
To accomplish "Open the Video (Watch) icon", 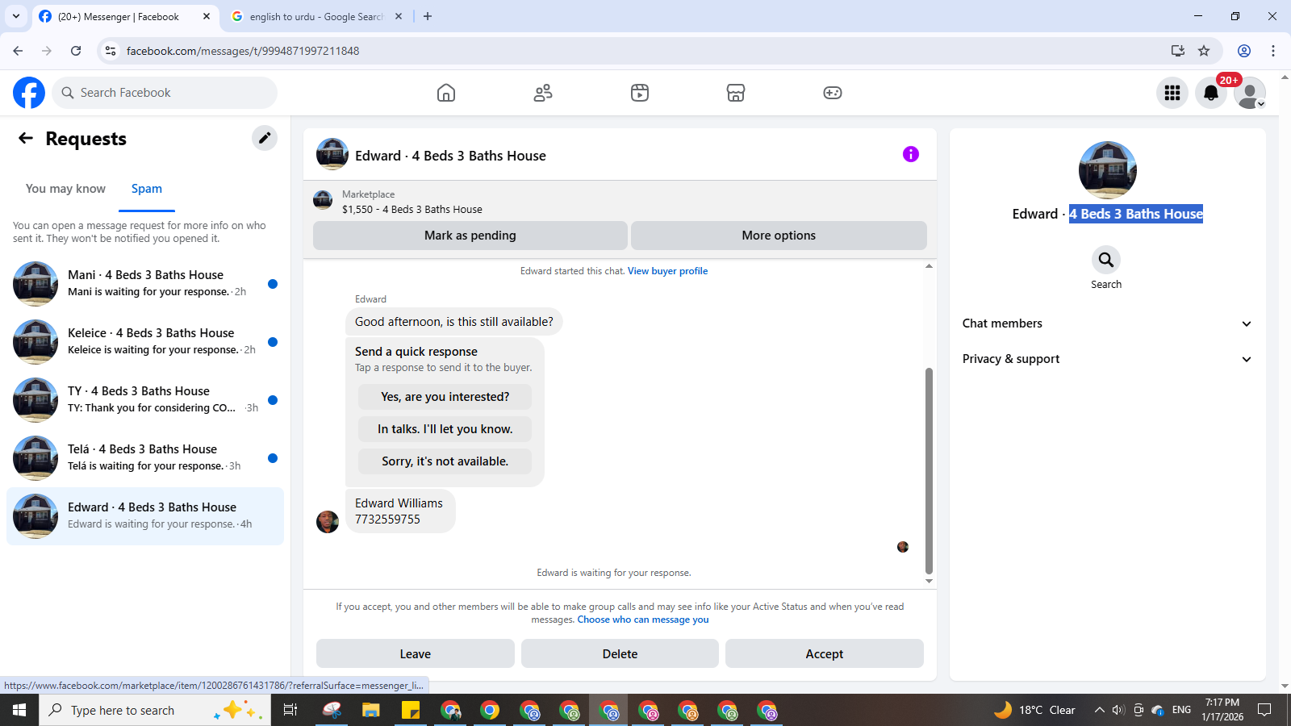I will [640, 93].
